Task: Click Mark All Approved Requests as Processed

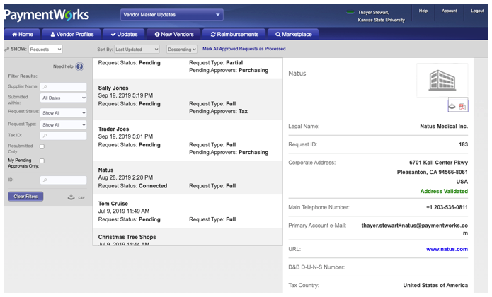Action: pos(244,49)
